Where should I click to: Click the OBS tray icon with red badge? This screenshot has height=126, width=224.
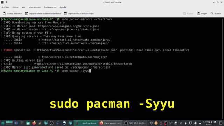[x=166, y=123]
